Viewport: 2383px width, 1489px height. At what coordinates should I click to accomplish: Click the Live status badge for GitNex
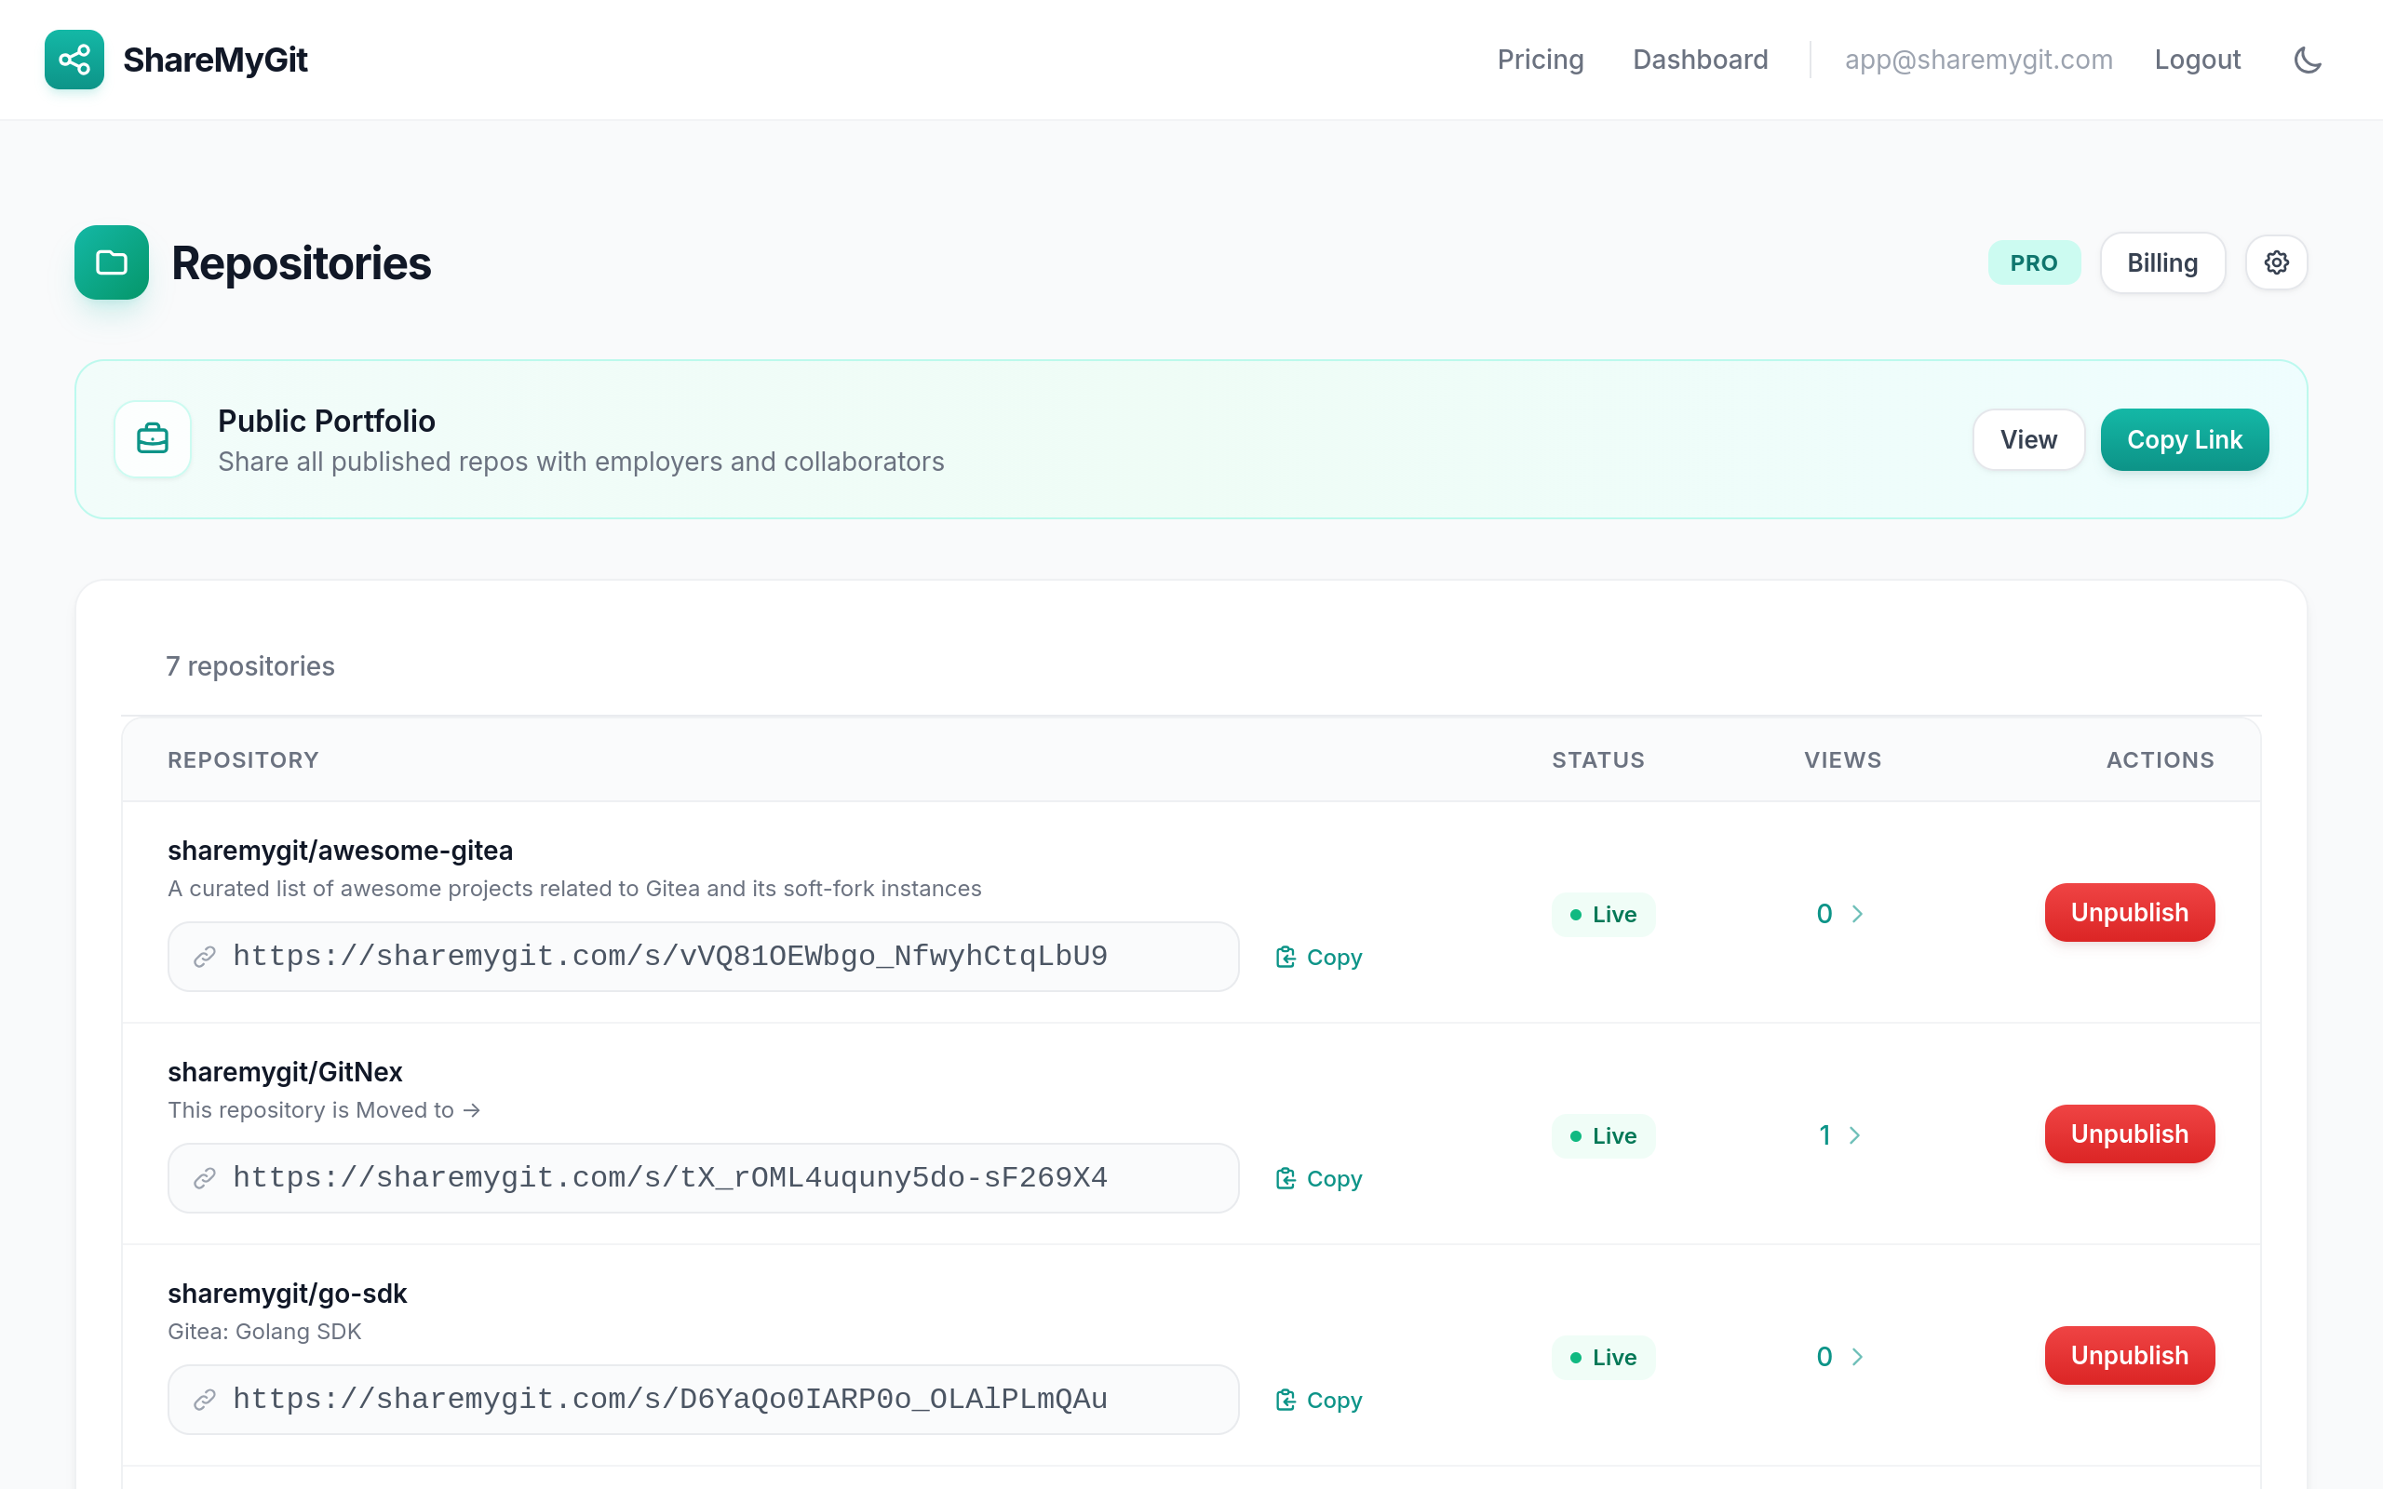pyautogui.click(x=1603, y=1135)
